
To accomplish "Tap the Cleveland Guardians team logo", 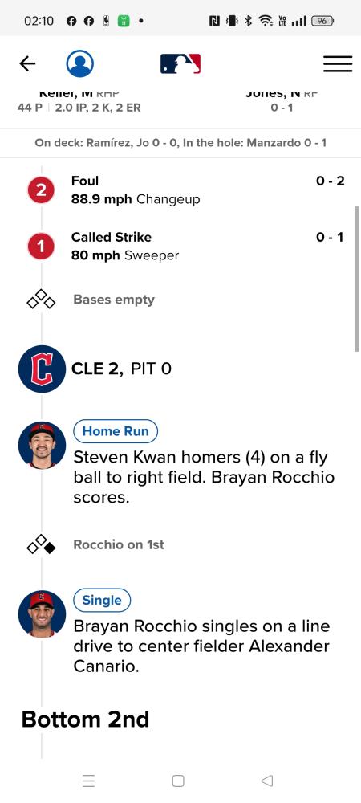I will [42, 369].
